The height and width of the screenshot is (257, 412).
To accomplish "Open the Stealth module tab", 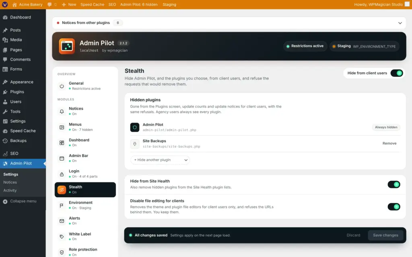I will (x=85, y=190).
